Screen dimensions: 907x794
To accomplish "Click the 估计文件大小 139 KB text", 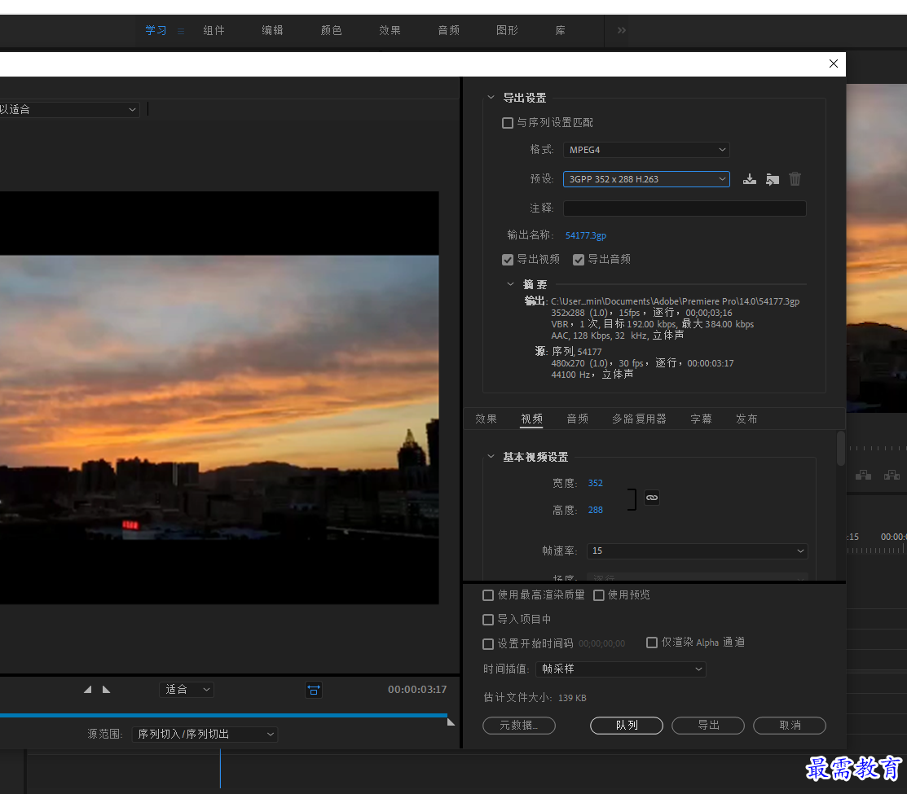I will tap(535, 698).
